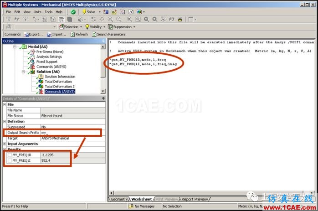Viewport: 318px width, 211px height.
Task: Click the File Status value File not found
Action: click(x=52, y=116)
